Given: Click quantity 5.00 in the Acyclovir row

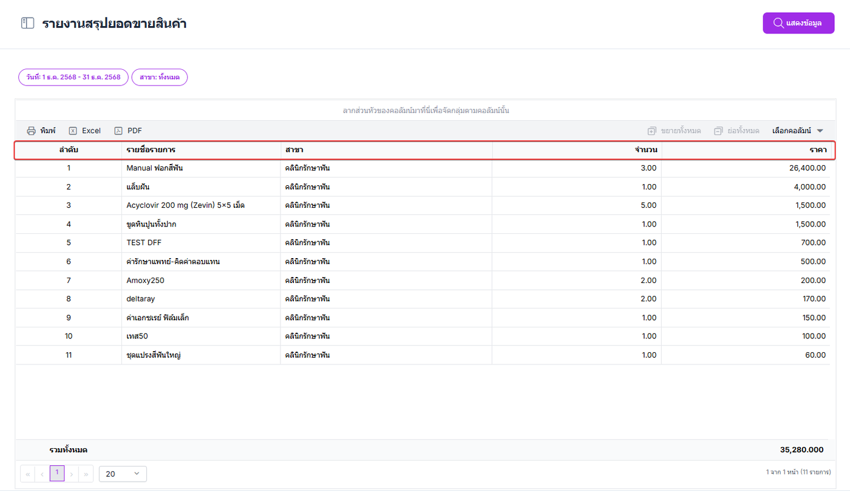Looking at the screenshot, I should click(648, 205).
